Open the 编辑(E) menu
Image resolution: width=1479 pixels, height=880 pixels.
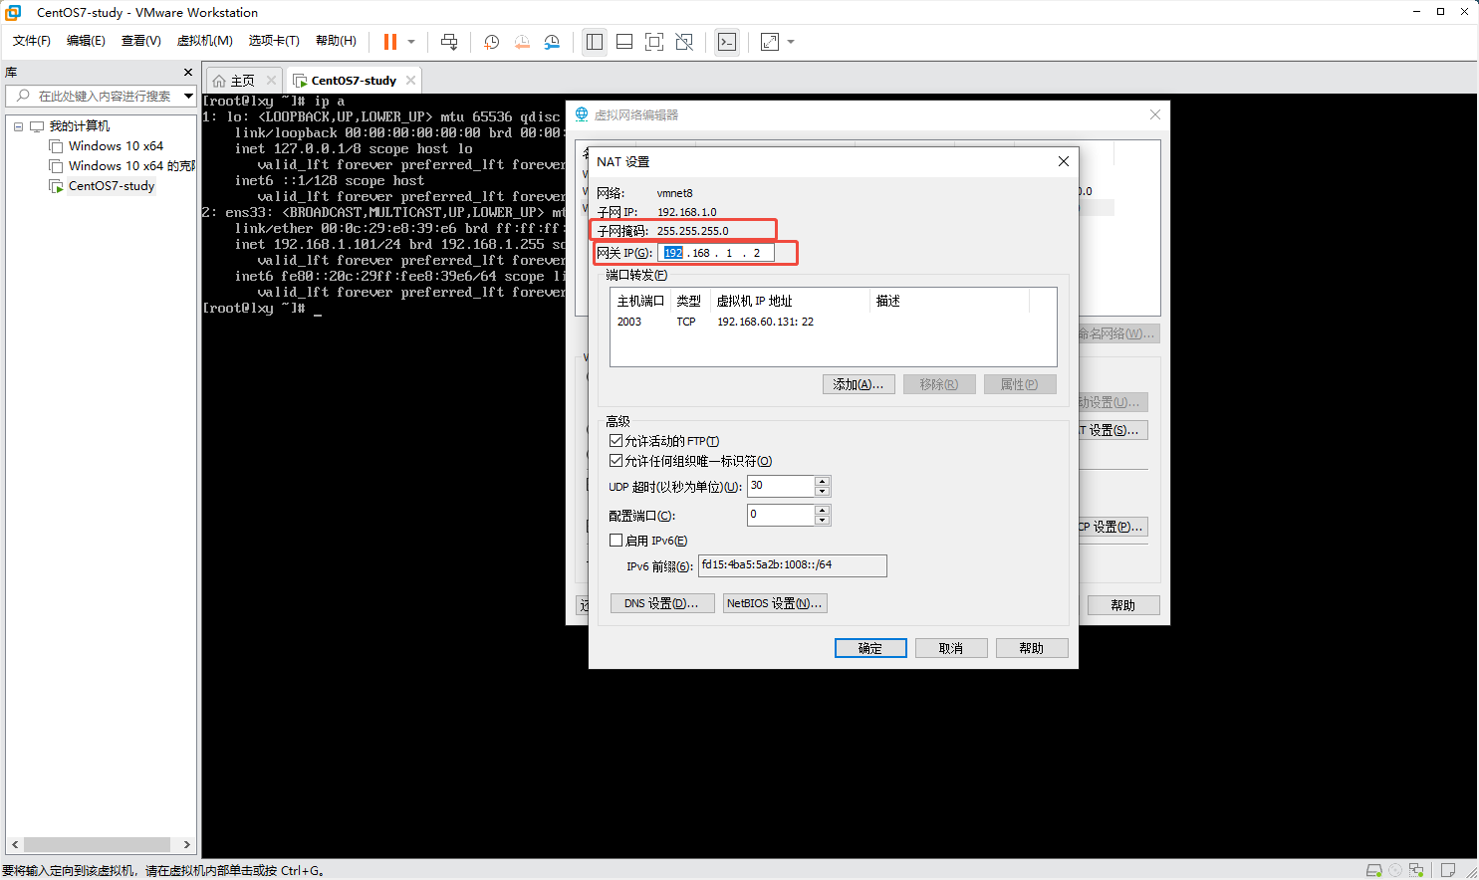86,41
